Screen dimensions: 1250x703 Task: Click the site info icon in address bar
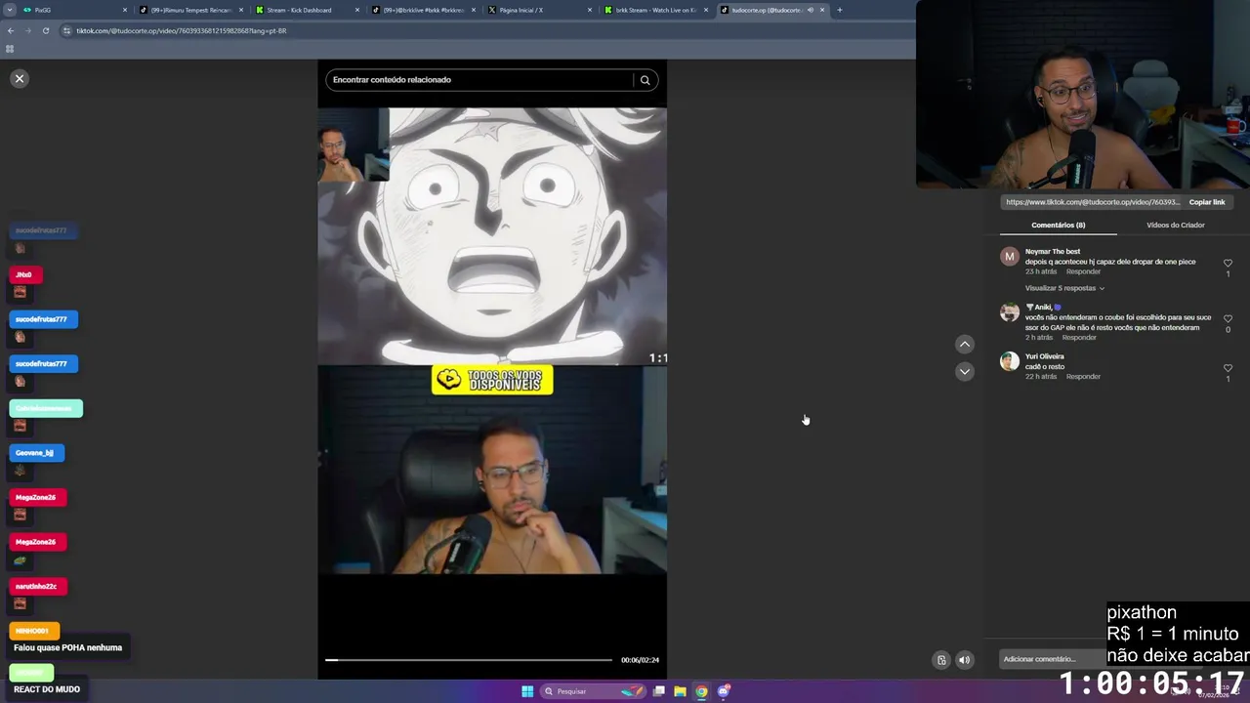tap(66, 30)
